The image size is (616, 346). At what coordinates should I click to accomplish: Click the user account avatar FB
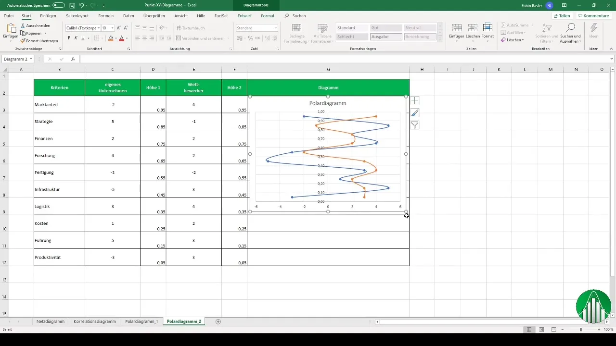point(549,5)
